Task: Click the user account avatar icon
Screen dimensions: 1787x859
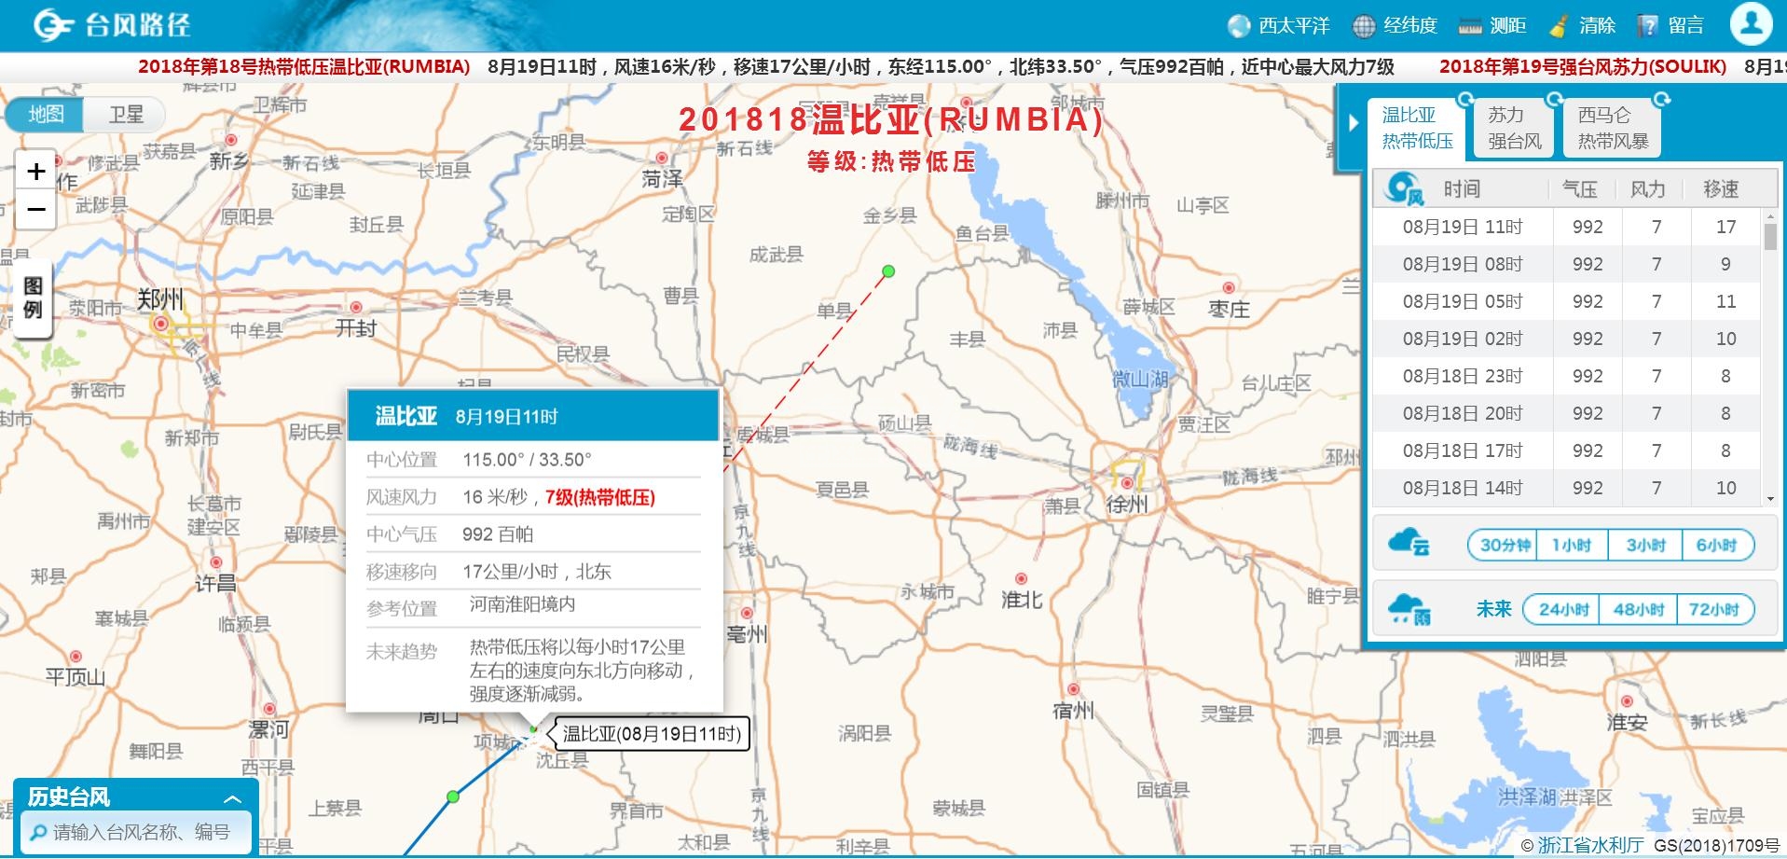Action: [x=1753, y=25]
